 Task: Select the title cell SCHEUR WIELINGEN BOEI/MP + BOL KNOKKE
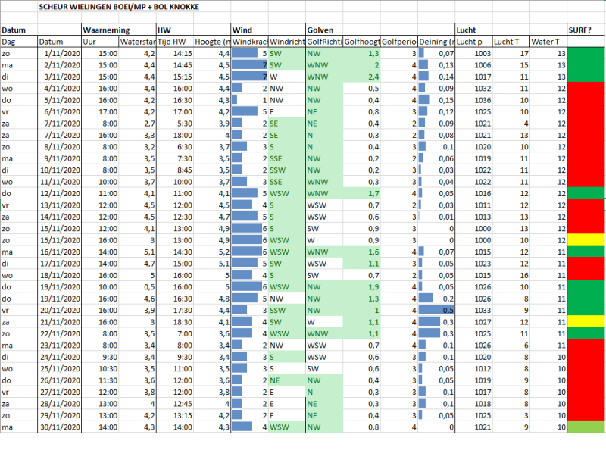[x=119, y=7]
